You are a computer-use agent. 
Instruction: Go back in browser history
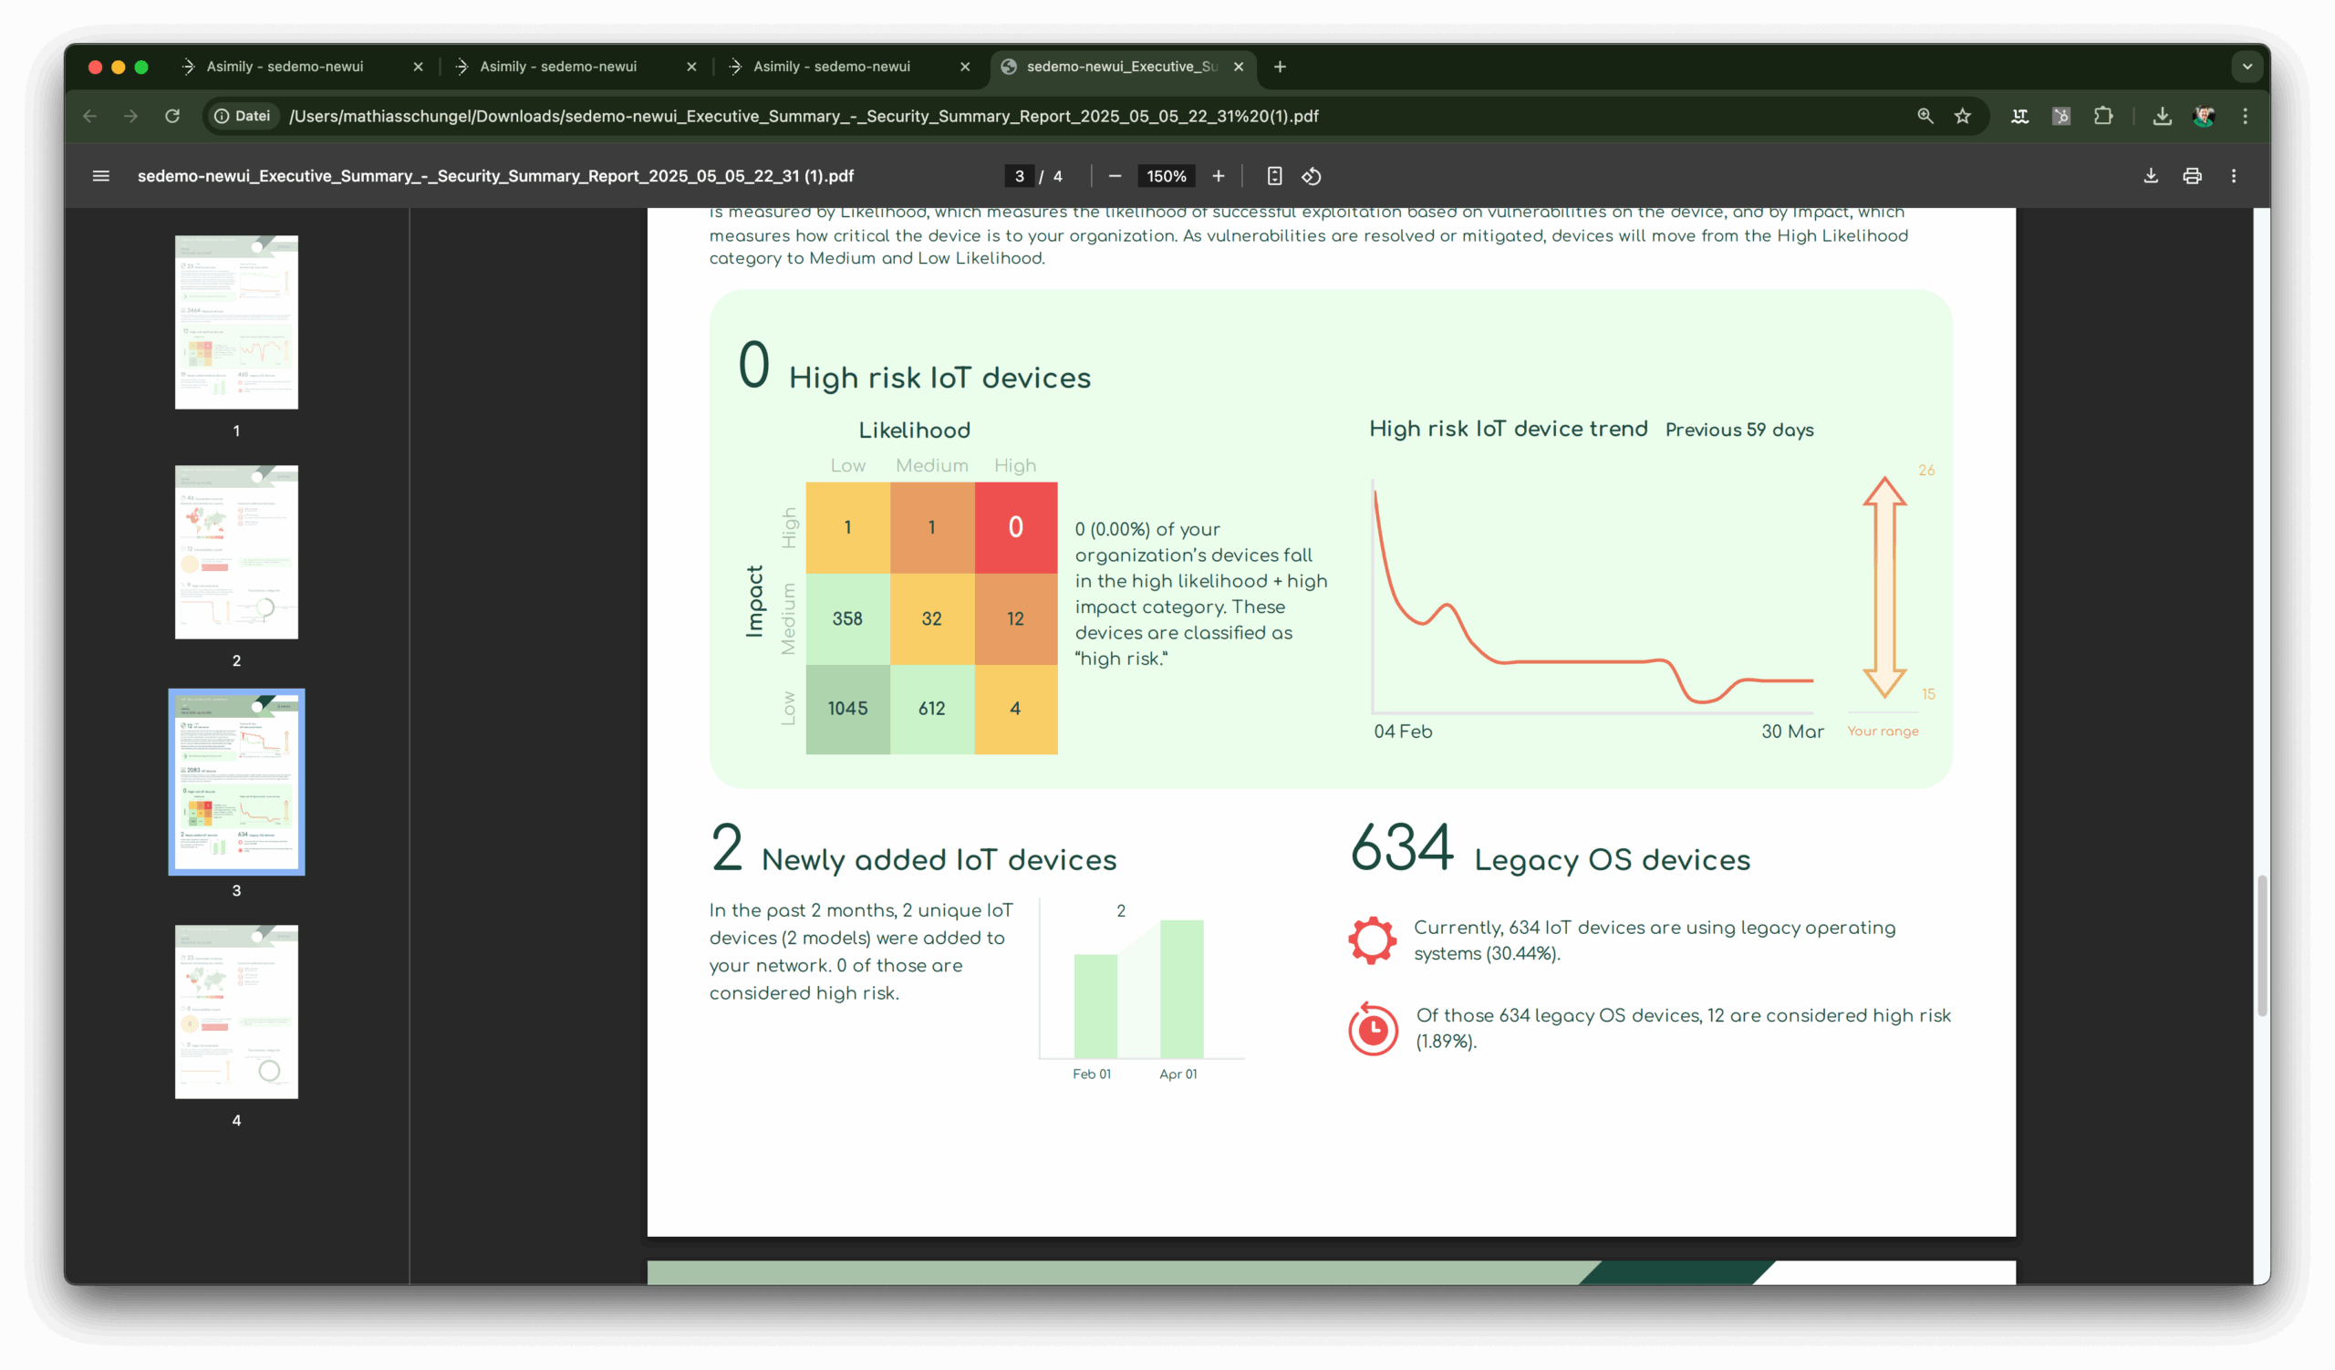tap(90, 116)
